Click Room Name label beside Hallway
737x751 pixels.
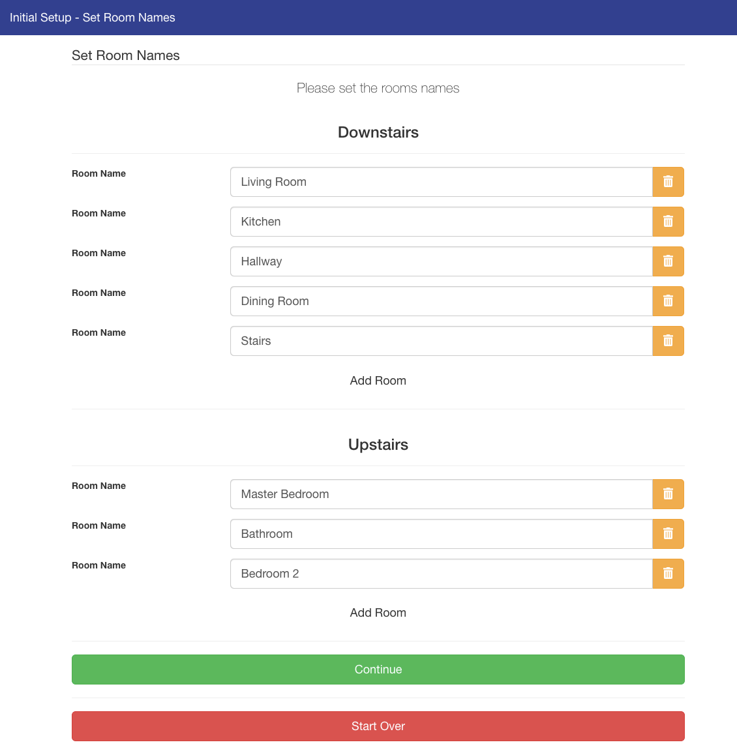(x=98, y=253)
